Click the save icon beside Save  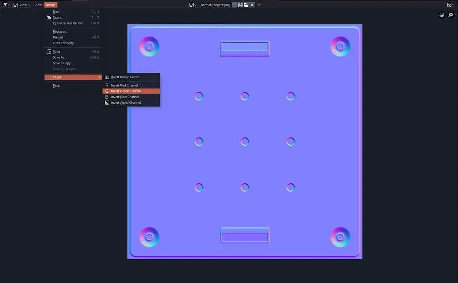click(x=49, y=51)
